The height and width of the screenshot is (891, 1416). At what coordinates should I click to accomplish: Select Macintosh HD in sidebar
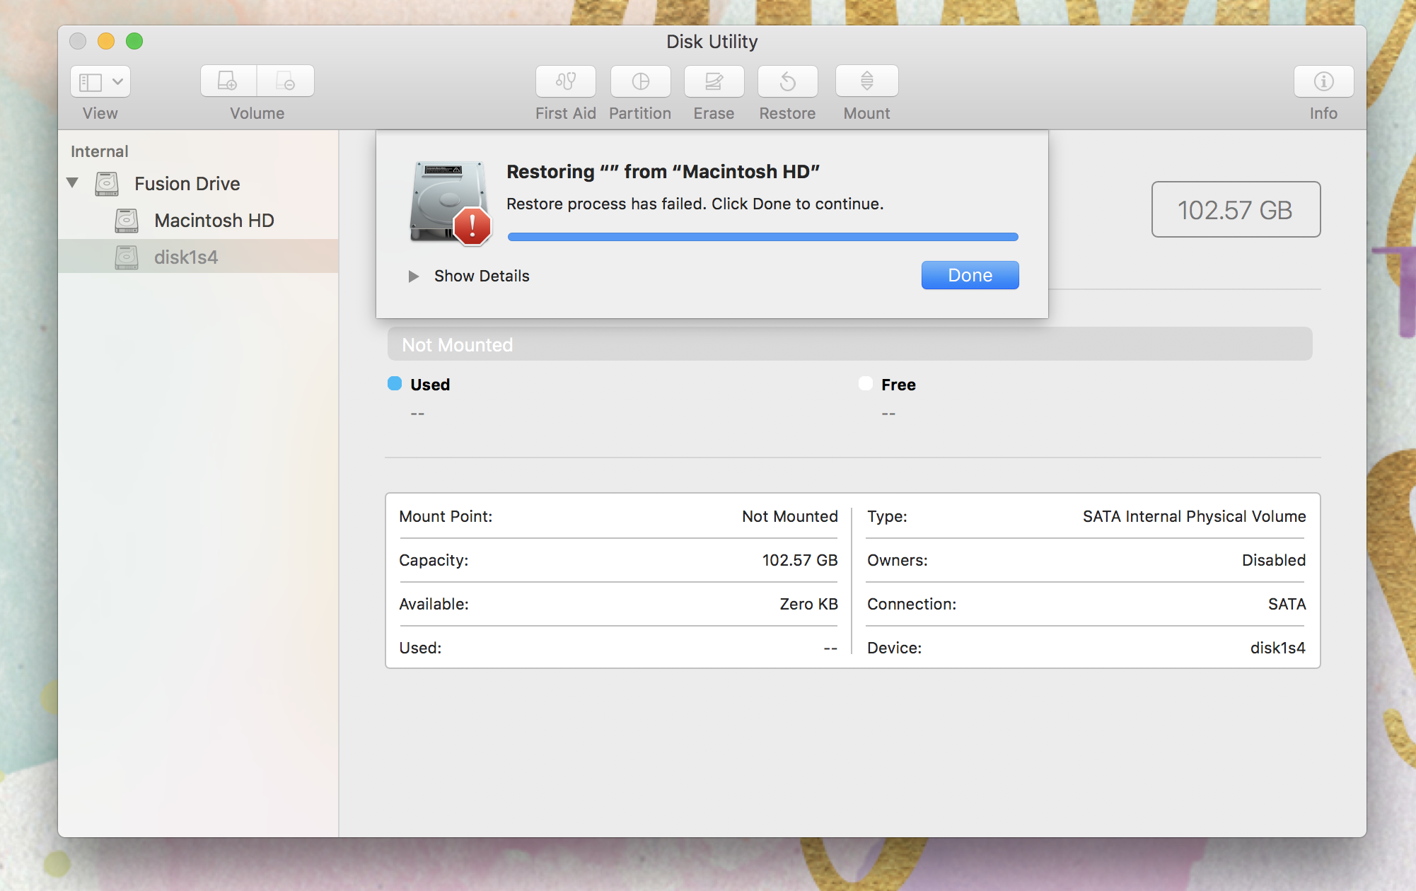[214, 221]
